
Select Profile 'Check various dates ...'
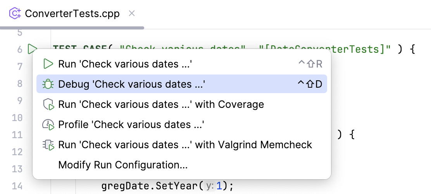[131, 125]
